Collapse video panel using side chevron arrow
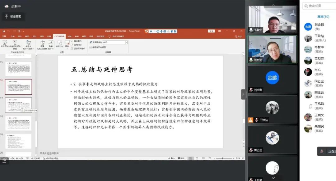The width and height of the screenshot is (336, 181). click(x=243, y=94)
